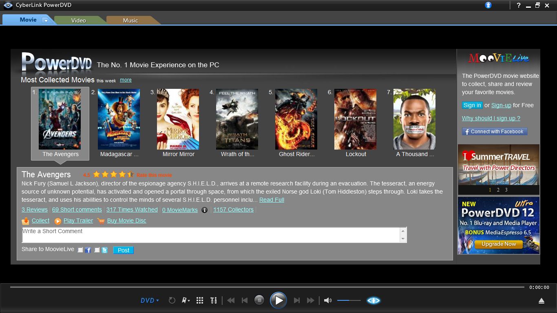This screenshot has width=557, height=313.
Task: Click the MoovieLive logo
Action: [x=499, y=58]
